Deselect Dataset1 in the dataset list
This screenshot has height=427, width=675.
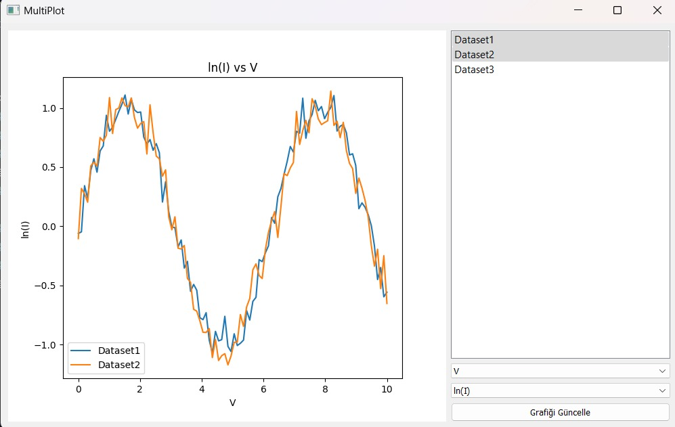click(475, 40)
